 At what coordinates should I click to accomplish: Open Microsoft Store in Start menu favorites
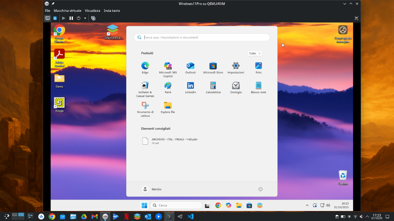(213, 66)
